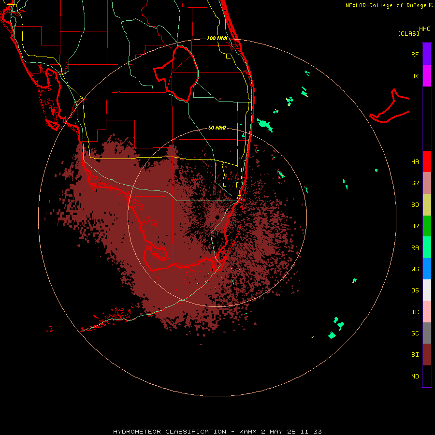The image size is (435, 435).
Task: Click the Hydrometeor Classification KAMX title text
Action: coord(217,432)
